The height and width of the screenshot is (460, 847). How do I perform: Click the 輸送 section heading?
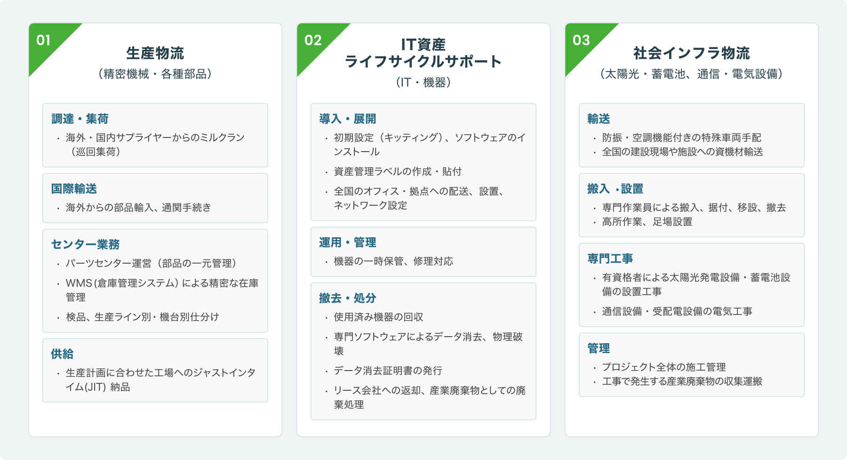(599, 119)
